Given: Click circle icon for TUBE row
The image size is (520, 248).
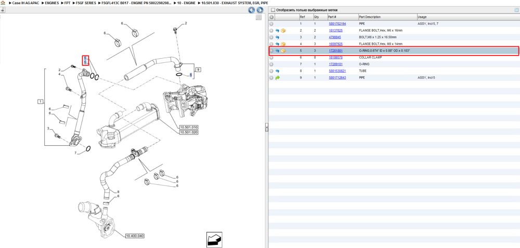Looking at the screenshot, I should 271,71.
